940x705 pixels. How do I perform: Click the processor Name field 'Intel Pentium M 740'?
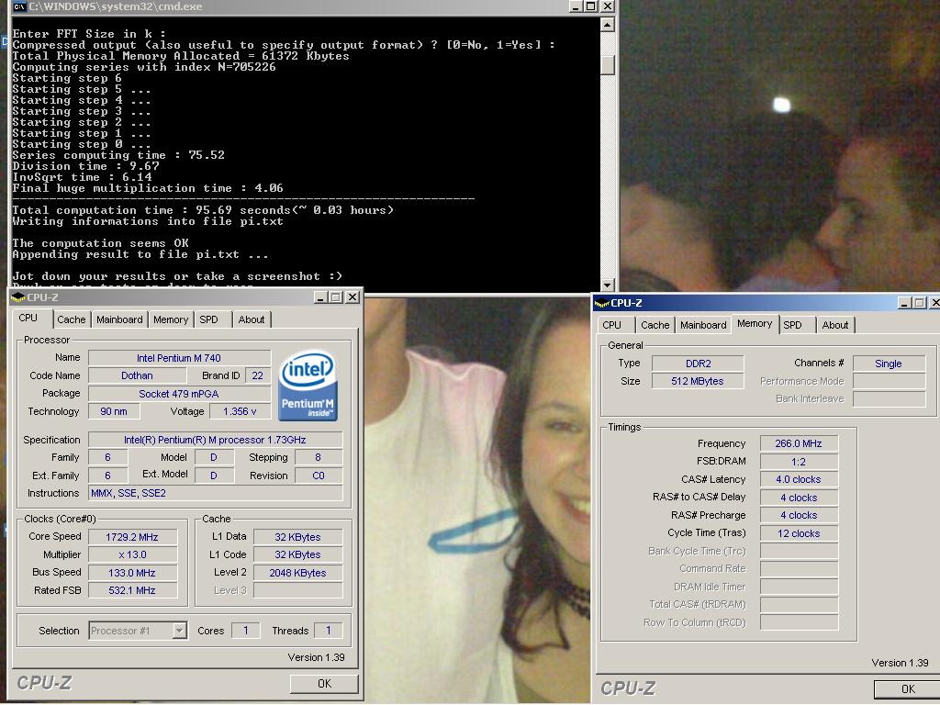click(x=179, y=358)
